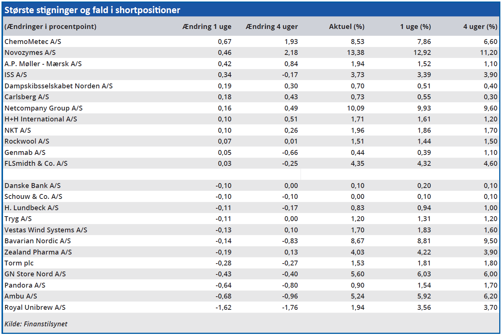This screenshot has width=503, height=335.
Task: Select the Novozymes A/S row name
Action: pos(30,53)
